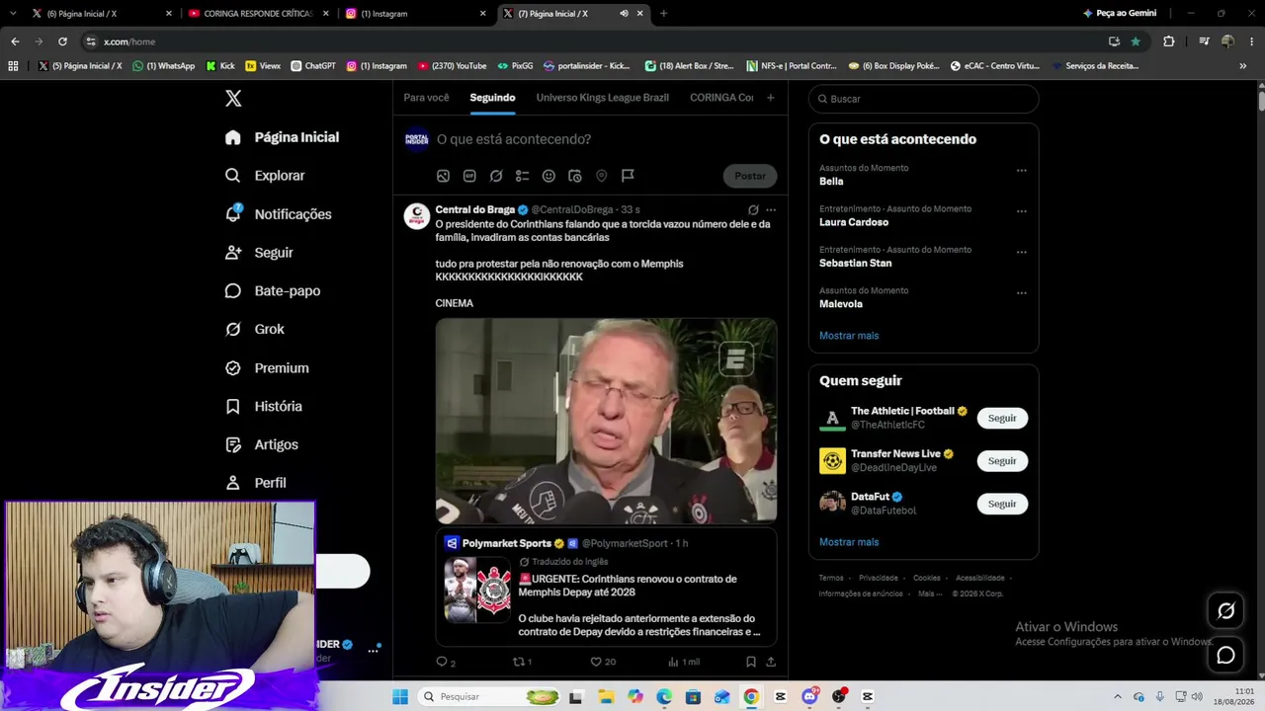Enhance the post draft with Grok icon
The width and height of the screenshot is (1265, 711).
tap(496, 176)
